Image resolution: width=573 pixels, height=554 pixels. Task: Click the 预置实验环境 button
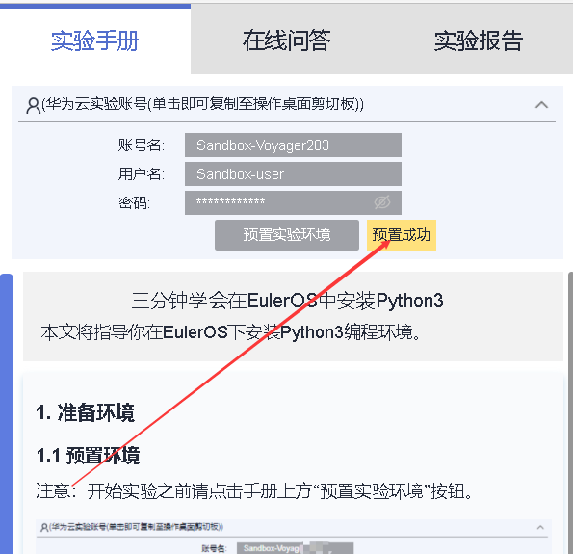[x=287, y=235]
